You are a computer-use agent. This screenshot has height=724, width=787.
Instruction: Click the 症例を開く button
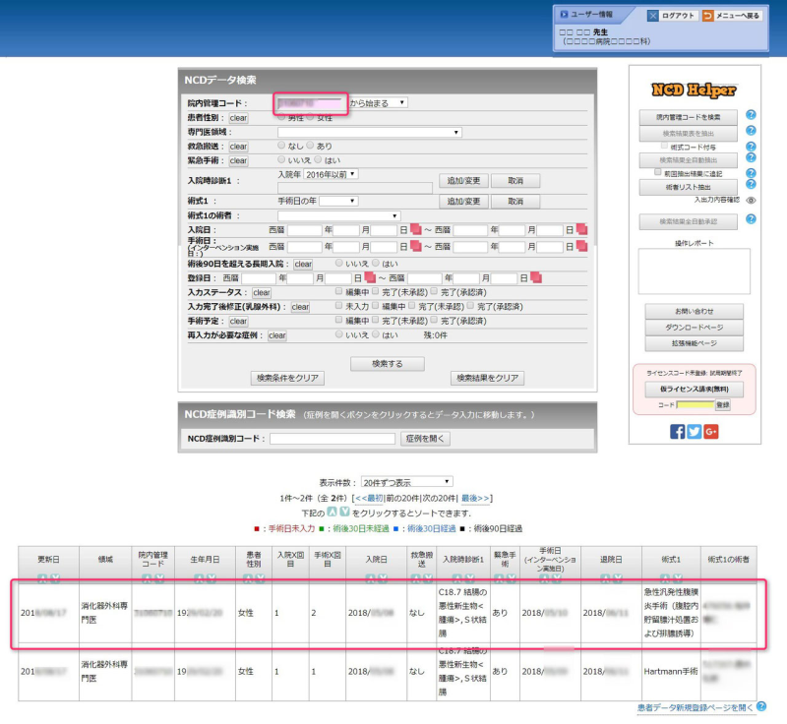tap(425, 439)
